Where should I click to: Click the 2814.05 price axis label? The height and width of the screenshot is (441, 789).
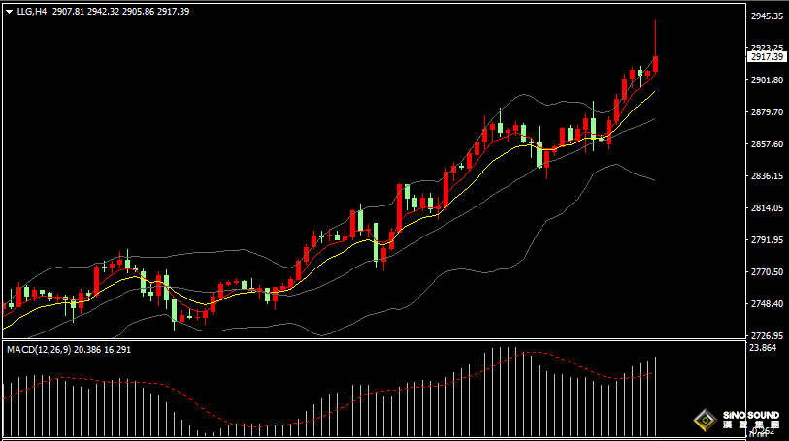click(767, 208)
